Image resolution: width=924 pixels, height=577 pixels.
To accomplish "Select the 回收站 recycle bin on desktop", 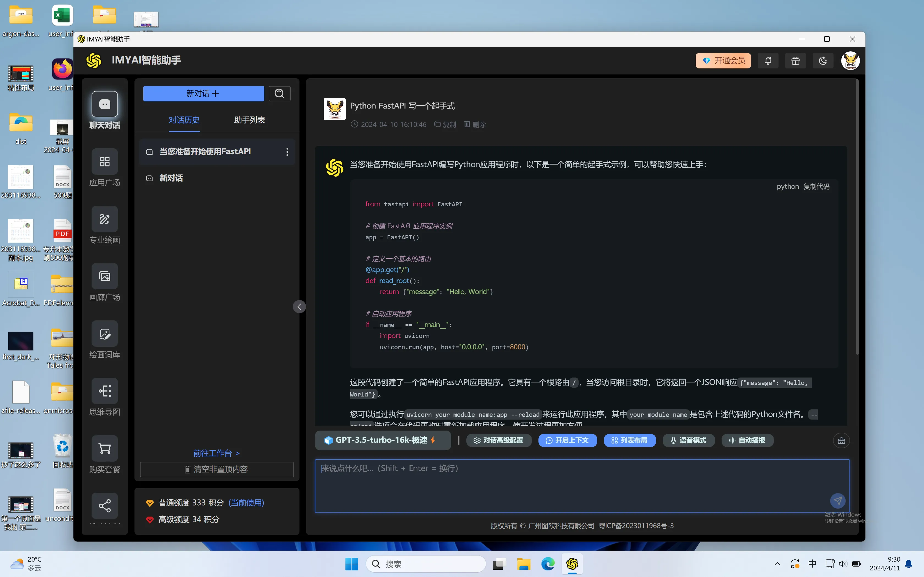I will coord(62,451).
